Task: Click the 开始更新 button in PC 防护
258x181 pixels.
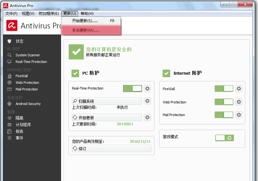Action: pyautogui.click(x=107, y=118)
